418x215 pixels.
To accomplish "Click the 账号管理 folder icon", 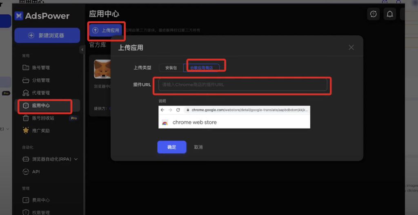I will coord(26,67).
